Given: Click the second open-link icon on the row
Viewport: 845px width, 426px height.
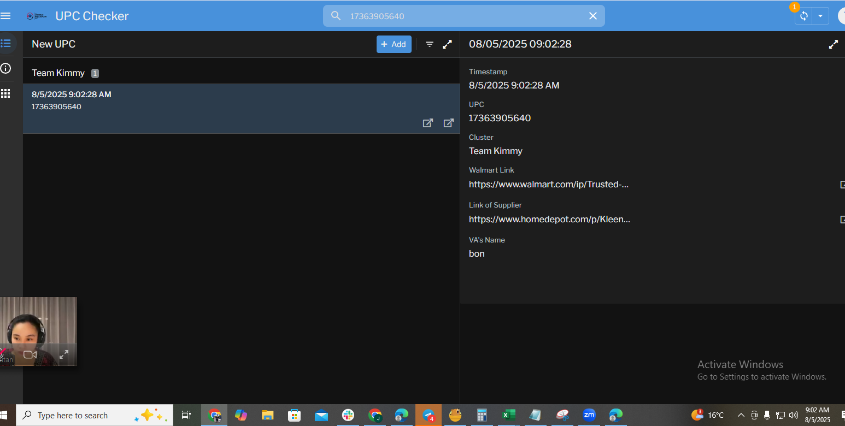Looking at the screenshot, I should pos(449,123).
